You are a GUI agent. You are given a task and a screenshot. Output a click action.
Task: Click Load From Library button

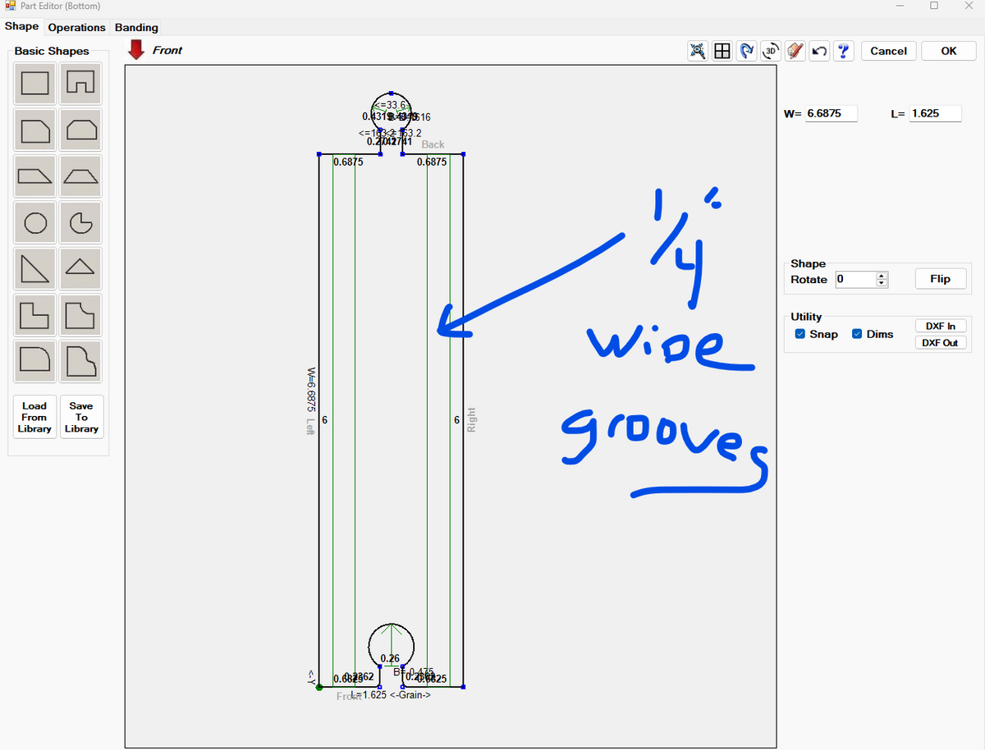(34, 417)
